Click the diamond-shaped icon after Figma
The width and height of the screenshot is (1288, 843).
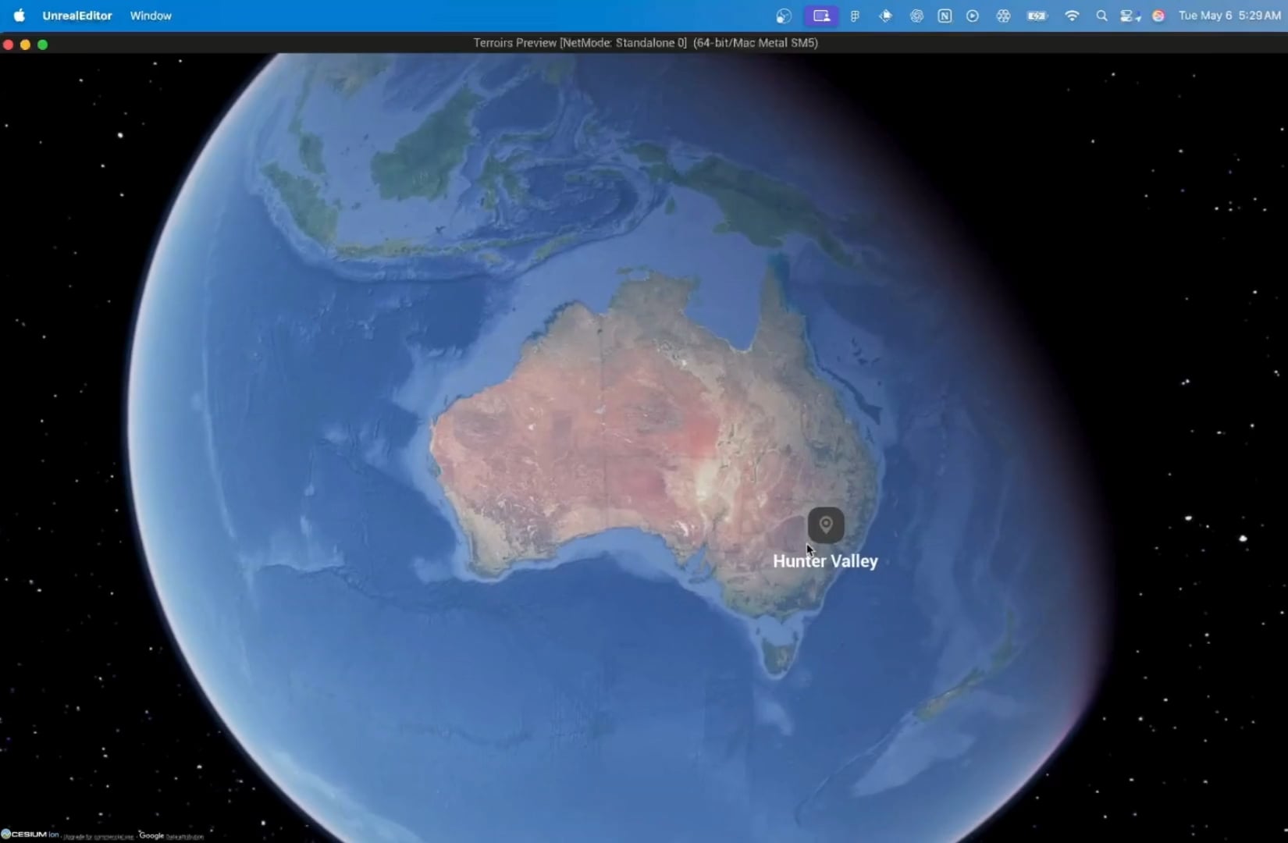point(885,16)
